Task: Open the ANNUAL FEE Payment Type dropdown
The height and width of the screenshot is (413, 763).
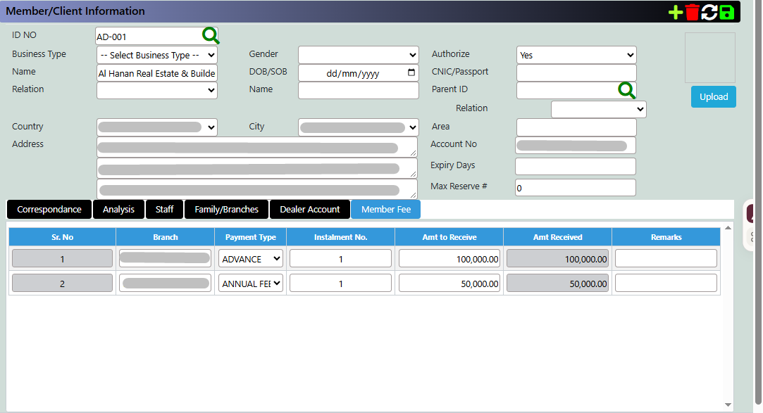Action: click(251, 284)
